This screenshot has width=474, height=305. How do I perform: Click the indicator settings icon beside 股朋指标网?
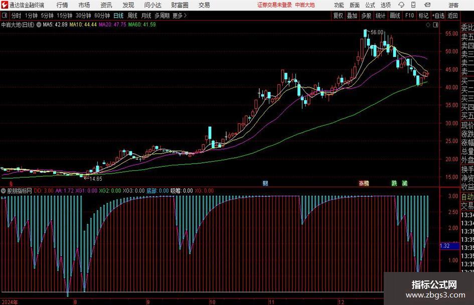[4, 191]
